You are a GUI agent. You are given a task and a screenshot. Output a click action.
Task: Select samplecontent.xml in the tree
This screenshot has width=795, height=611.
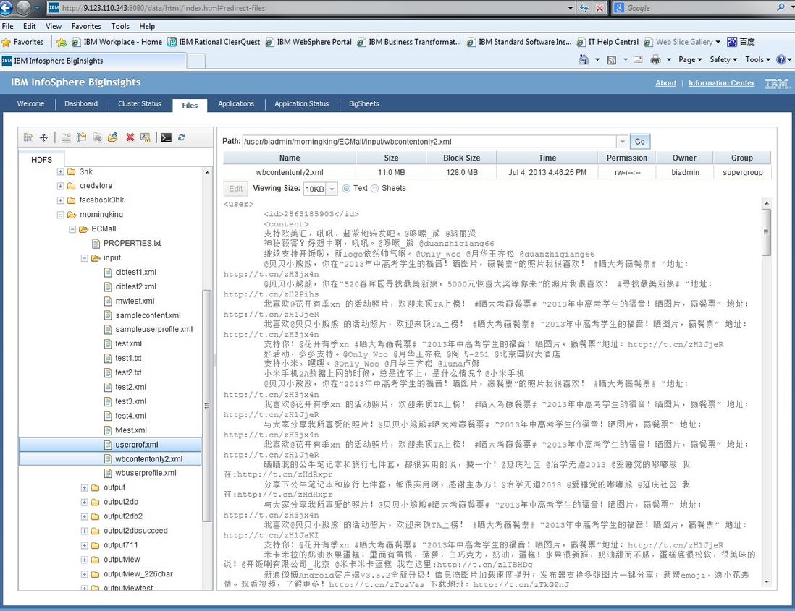click(148, 315)
